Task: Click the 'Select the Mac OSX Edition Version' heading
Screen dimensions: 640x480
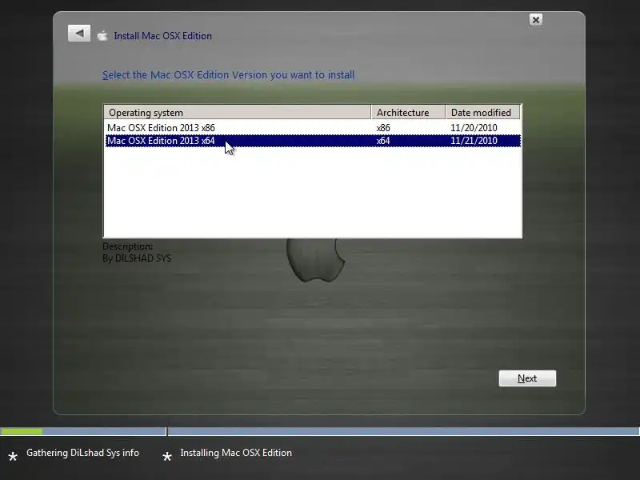Action: point(229,75)
